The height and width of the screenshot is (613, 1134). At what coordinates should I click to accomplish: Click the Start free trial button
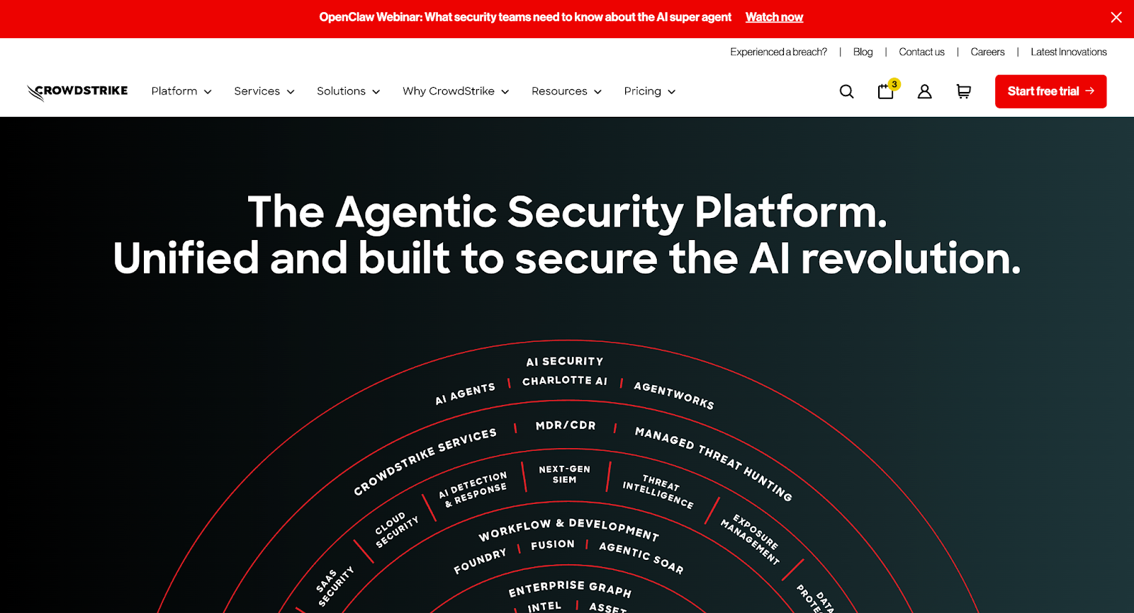click(x=1050, y=91)
